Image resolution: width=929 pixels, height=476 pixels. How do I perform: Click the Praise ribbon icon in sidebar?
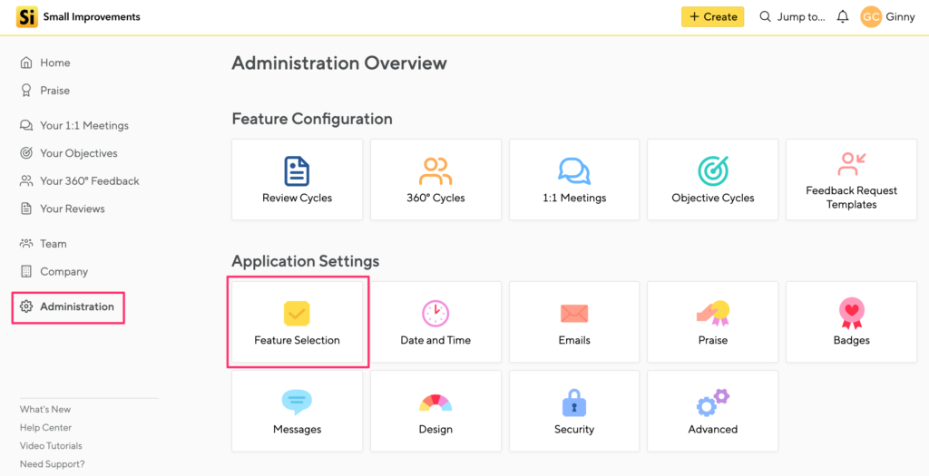point(26,91)
